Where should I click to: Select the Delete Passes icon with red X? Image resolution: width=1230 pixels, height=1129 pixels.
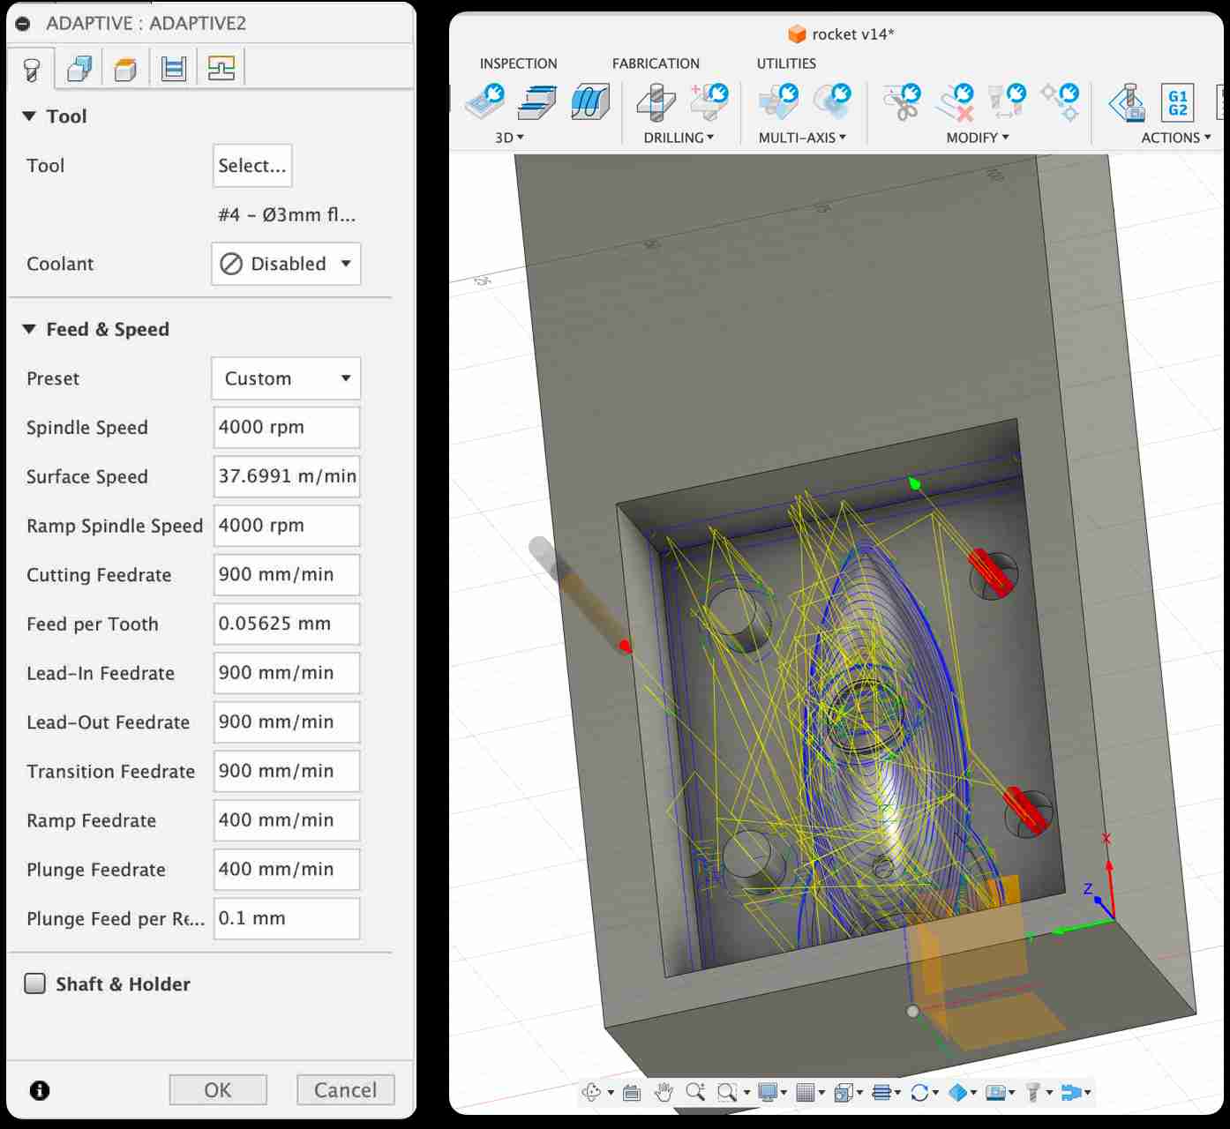point(956,102)
